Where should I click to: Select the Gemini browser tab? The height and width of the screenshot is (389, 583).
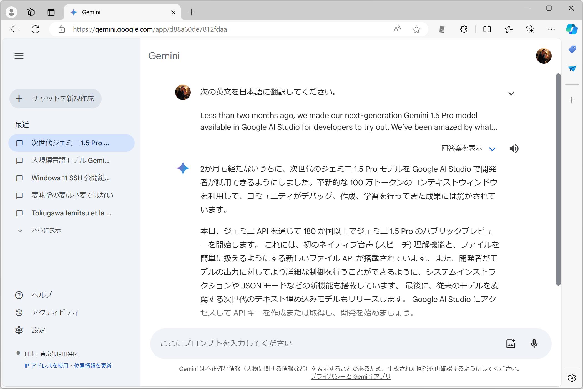coord(122,12)
